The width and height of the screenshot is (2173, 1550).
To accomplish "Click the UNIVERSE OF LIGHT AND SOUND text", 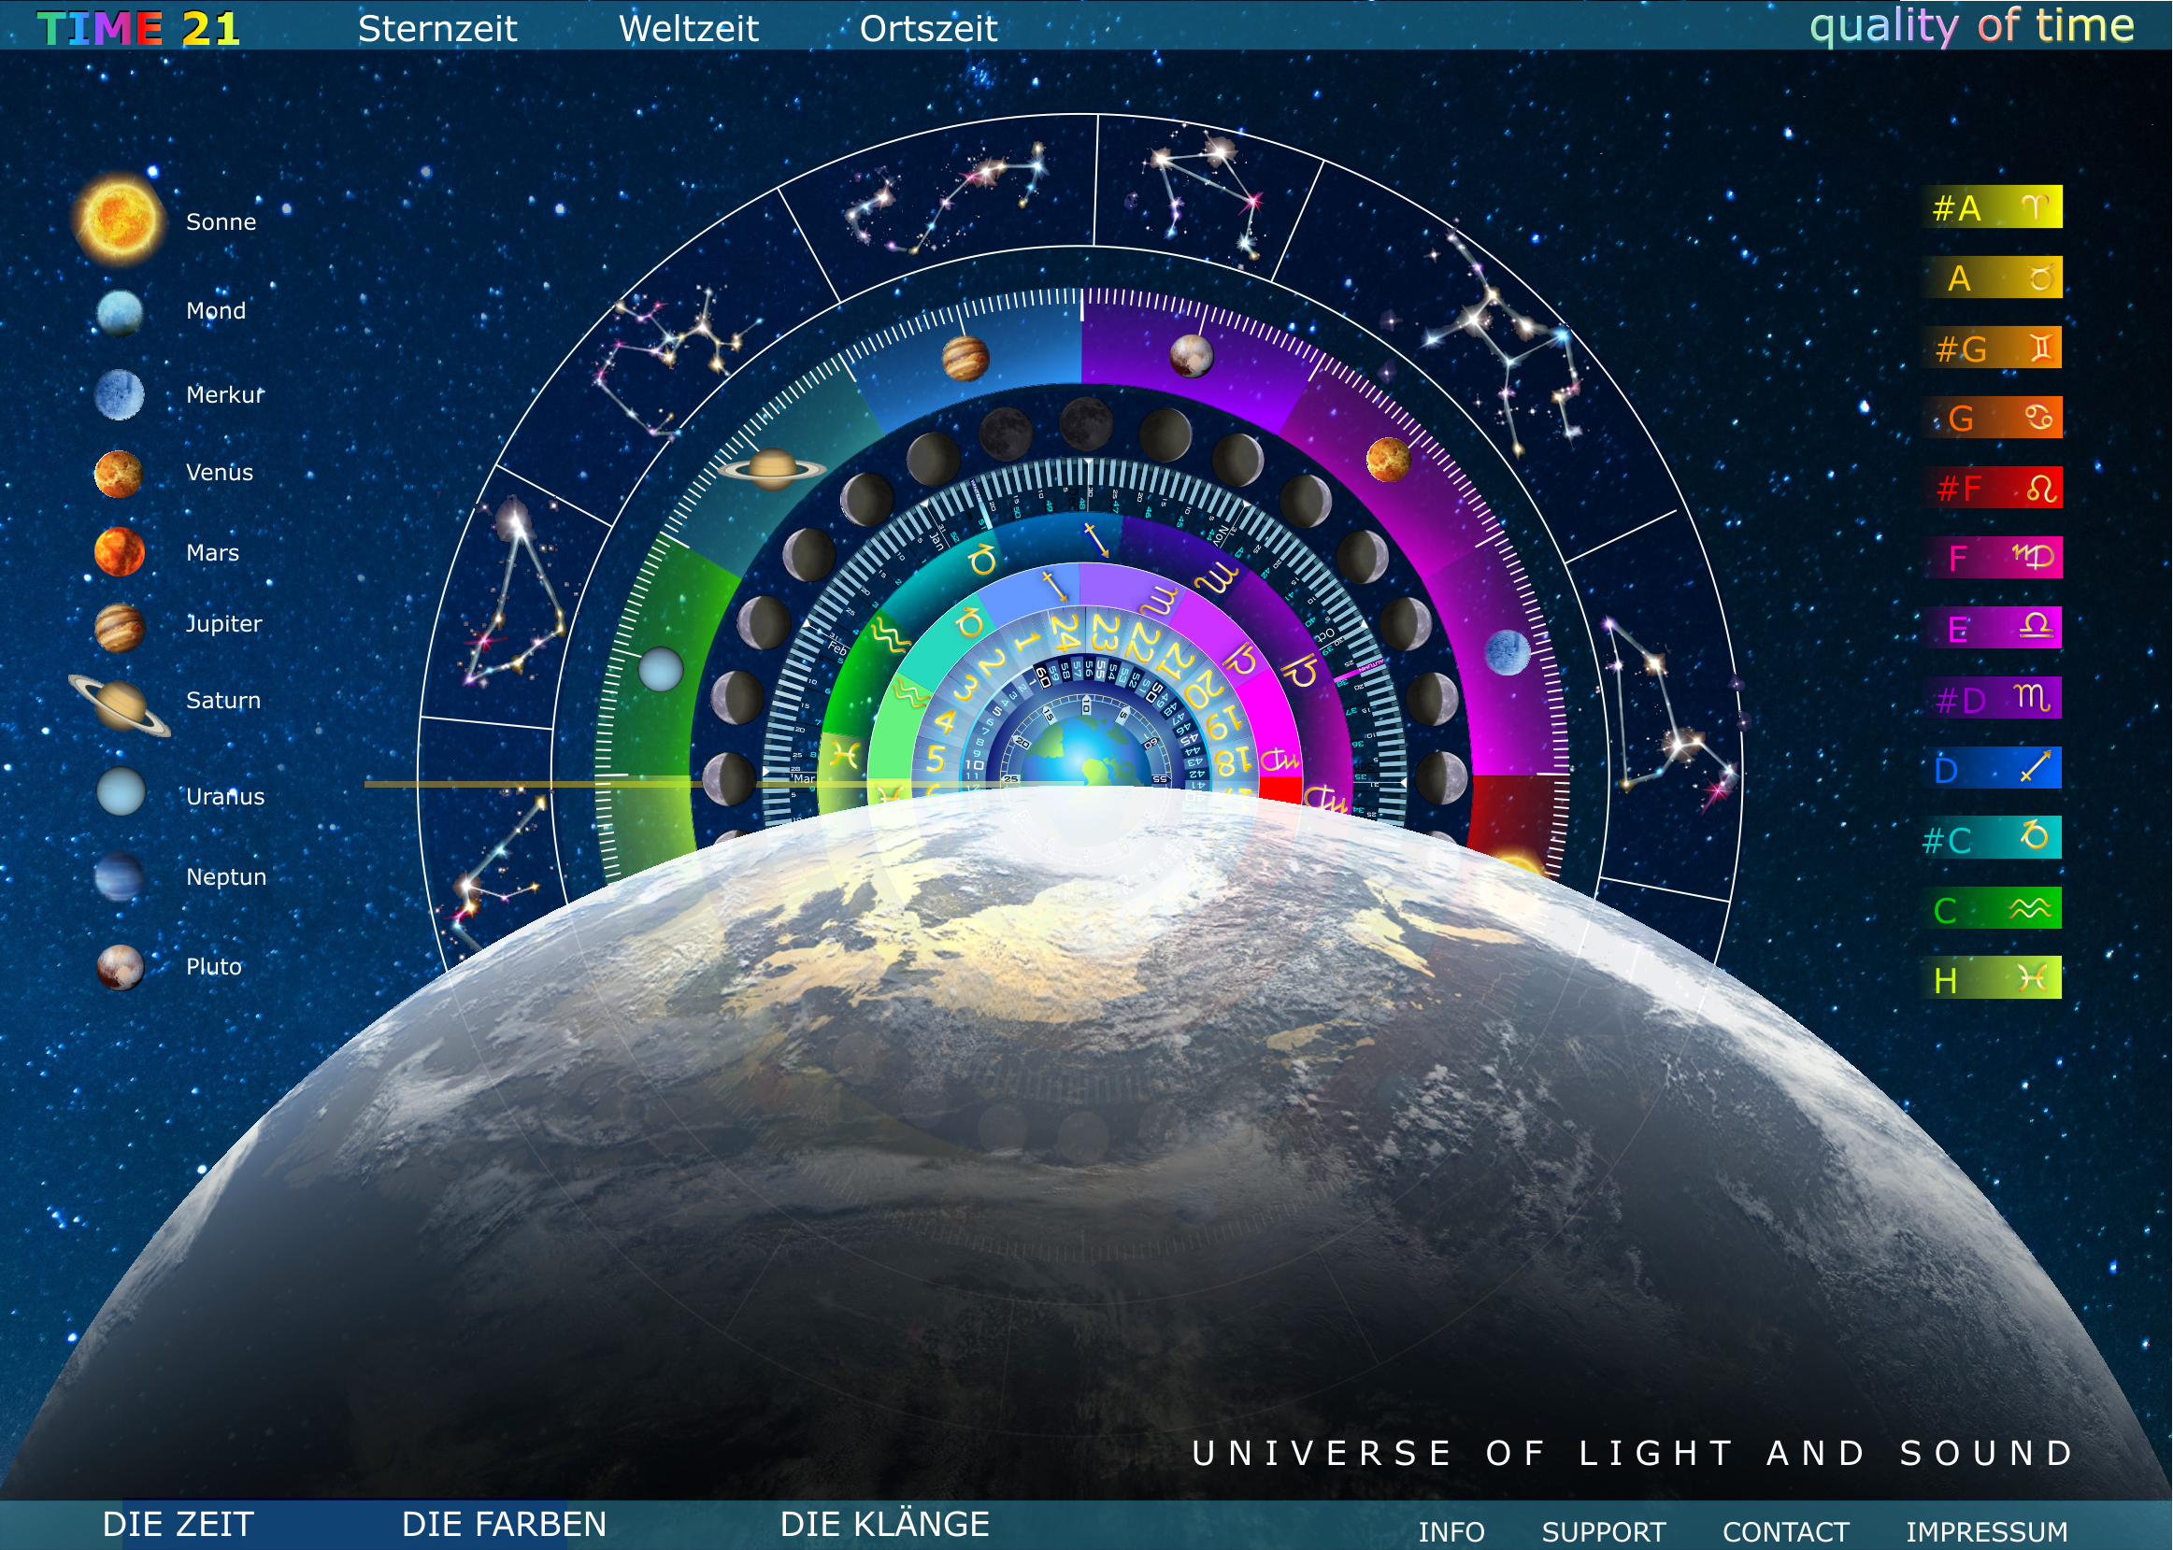I will tap(1633, 1454).
